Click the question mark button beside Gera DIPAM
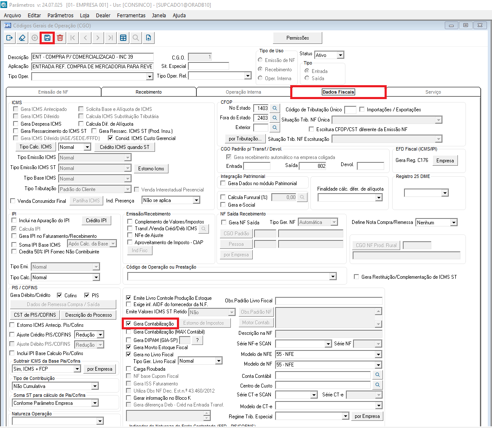Viewport: 492px width, 428px height. click(197, 340)
